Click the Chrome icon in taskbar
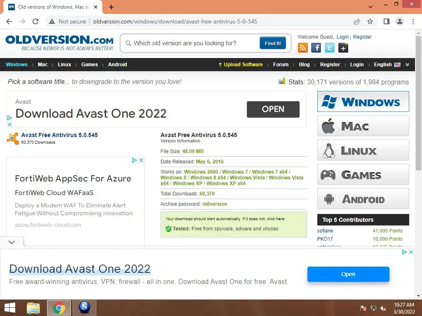This screenshot has width=422, height=316. pos(59,308)
